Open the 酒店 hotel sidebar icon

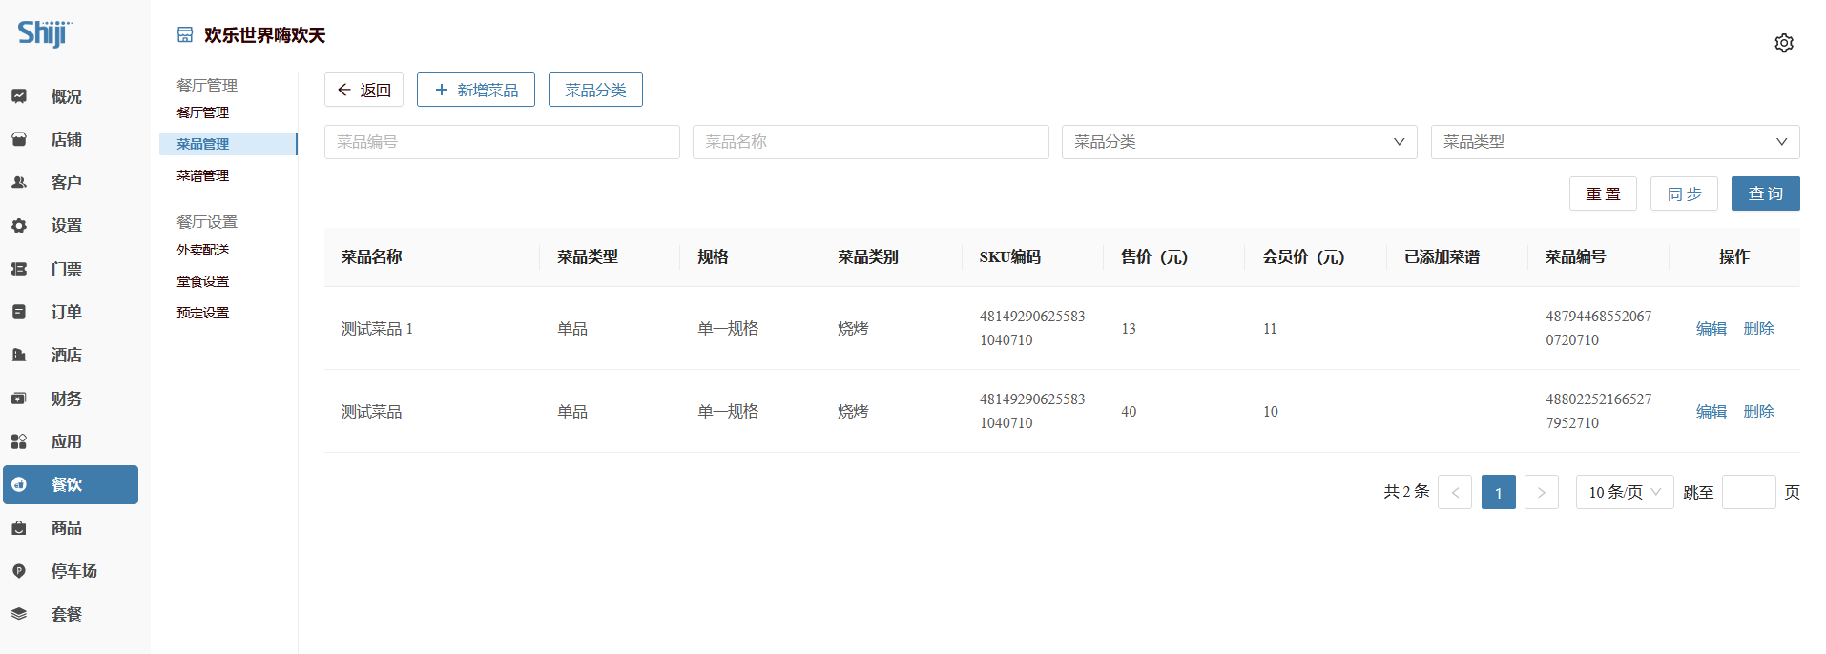[x=19, y=355]
